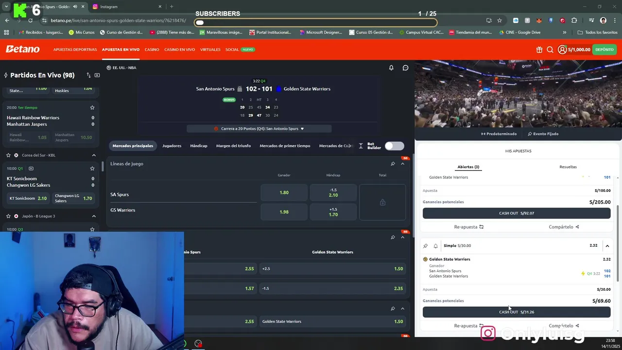Image resolution: width=622 pixels, height=350 pixels.
Task: Mute the Betano tab audio icon
Action: [x=75, y=7]
